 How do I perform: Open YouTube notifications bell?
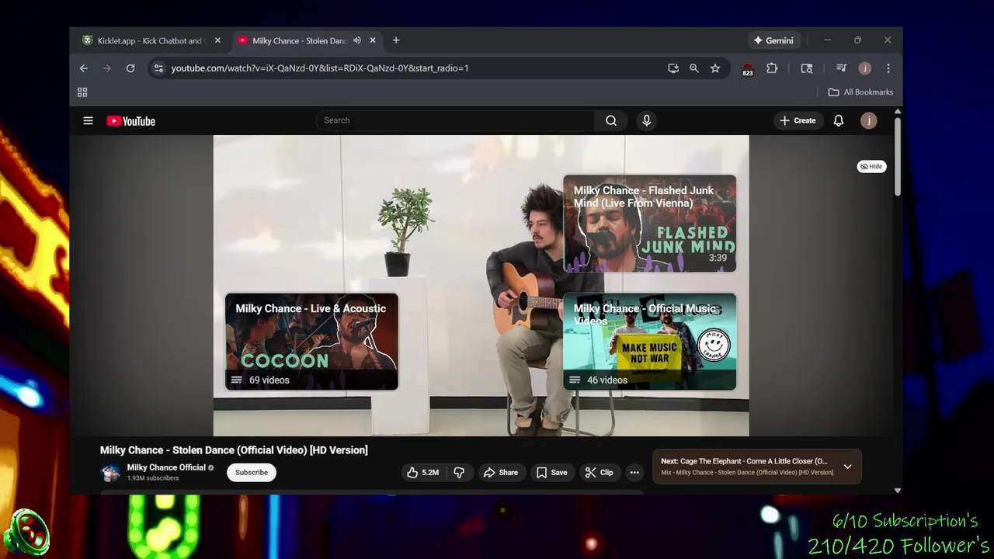(x=839, y=120)
